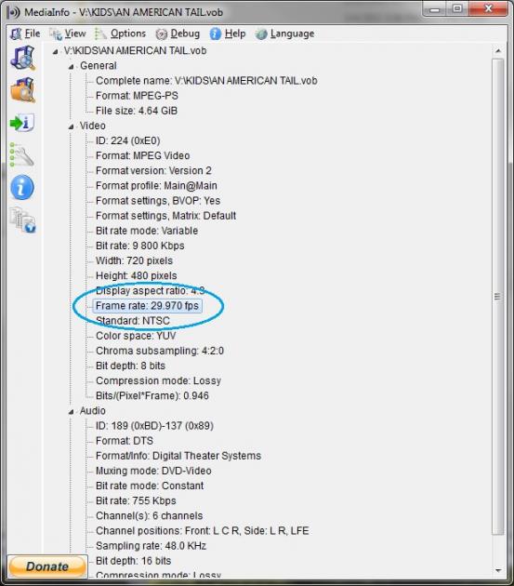Click the MediaInfo title bar app icon

[13, 12]
